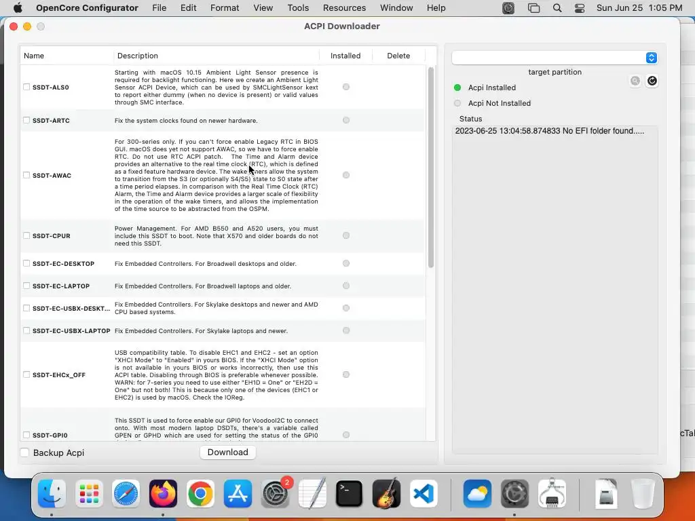695x521 pixels.
Task: Check the SSDT-EHCx_OFF checkbox
Action: point(26,374)
